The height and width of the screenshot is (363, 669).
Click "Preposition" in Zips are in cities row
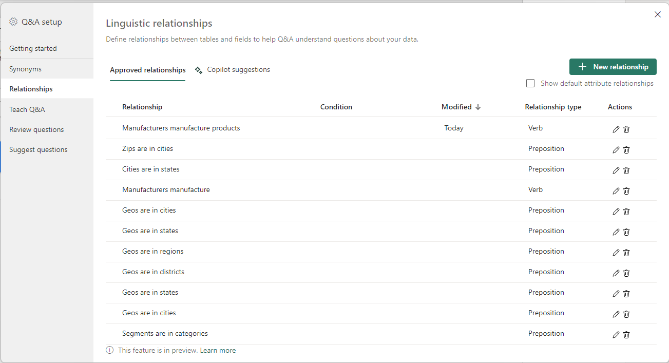546,148
